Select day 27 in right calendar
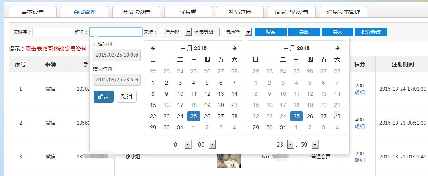428x176 pixels. click(324, 116)
